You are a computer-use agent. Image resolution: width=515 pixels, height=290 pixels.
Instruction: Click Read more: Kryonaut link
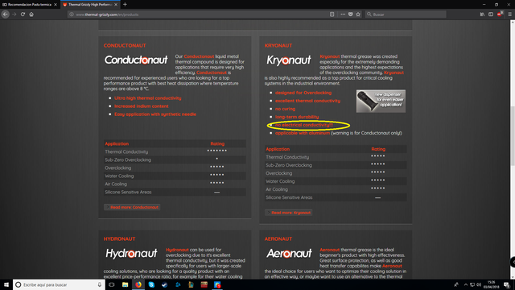[x=288, y=213]
